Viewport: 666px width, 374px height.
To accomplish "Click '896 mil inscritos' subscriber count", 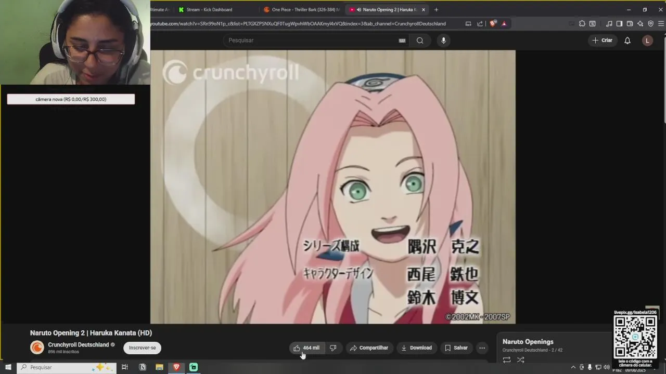I will (63, 352).
